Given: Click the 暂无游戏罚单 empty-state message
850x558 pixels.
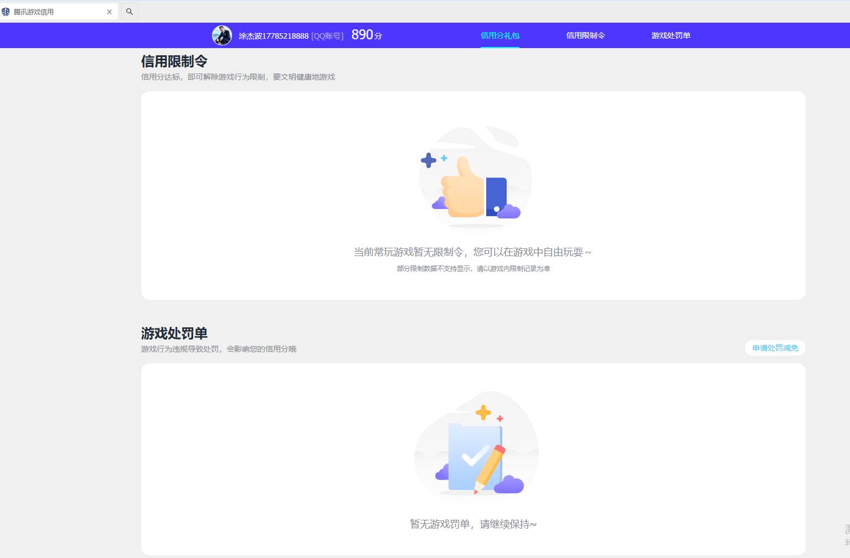Looking at the screenshot, I should click(473, 524).
